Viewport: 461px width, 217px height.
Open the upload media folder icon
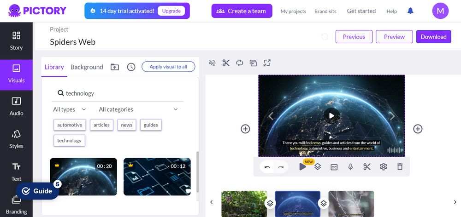coord(115,67)
